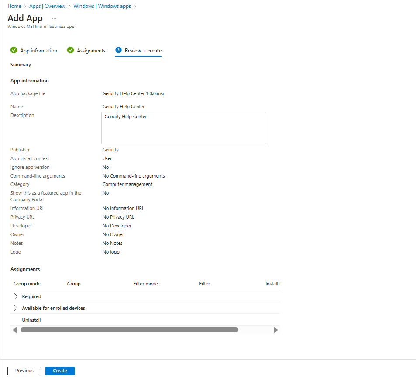The height and width of the screenshot is (378, 416).
Task: Click the No Privacy URL value
Action: click(118, 217)
